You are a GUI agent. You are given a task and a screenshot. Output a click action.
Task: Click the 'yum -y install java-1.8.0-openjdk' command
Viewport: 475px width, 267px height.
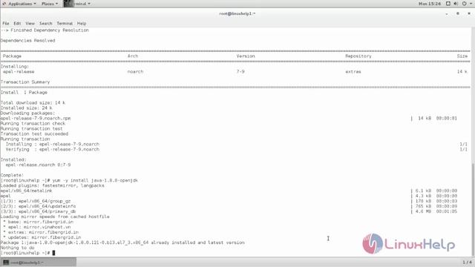coord(95,180)
